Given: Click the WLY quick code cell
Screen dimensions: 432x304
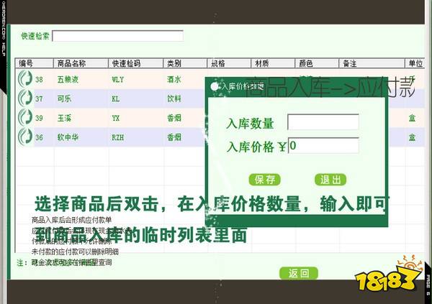Looking at the screenshot, I should click(x=119, y=79).
